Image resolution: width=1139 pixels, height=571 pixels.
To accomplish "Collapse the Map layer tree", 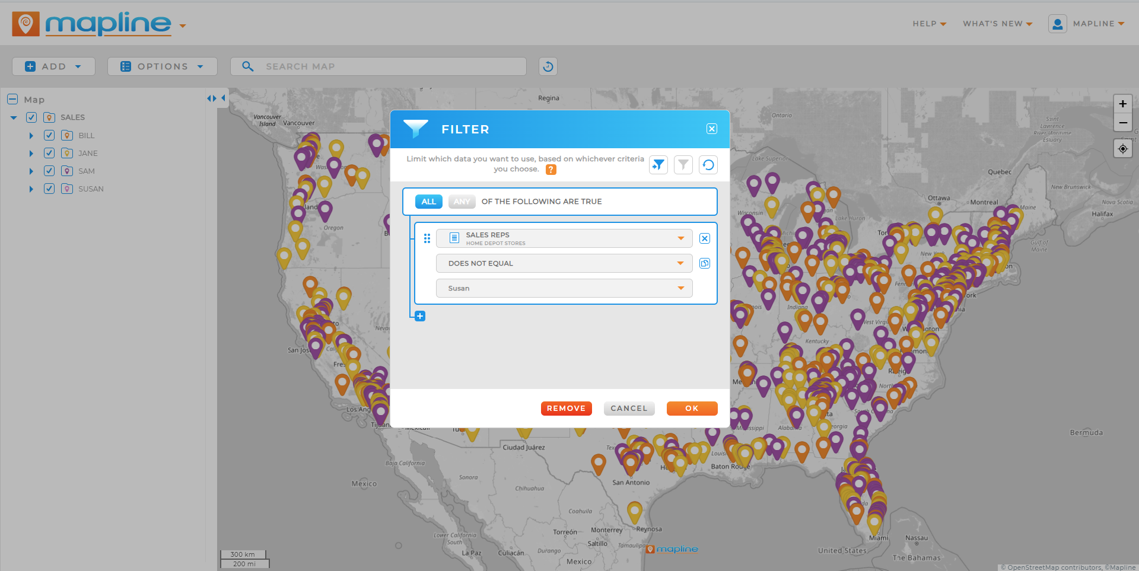I will coord(12,99).
